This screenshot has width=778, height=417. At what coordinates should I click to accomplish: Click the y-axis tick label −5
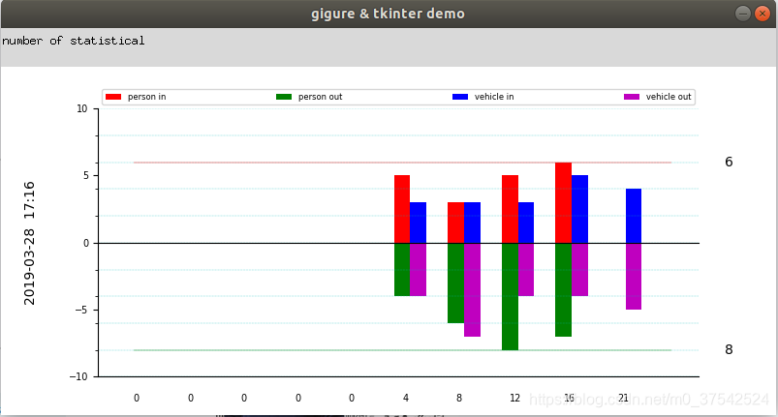81,310
